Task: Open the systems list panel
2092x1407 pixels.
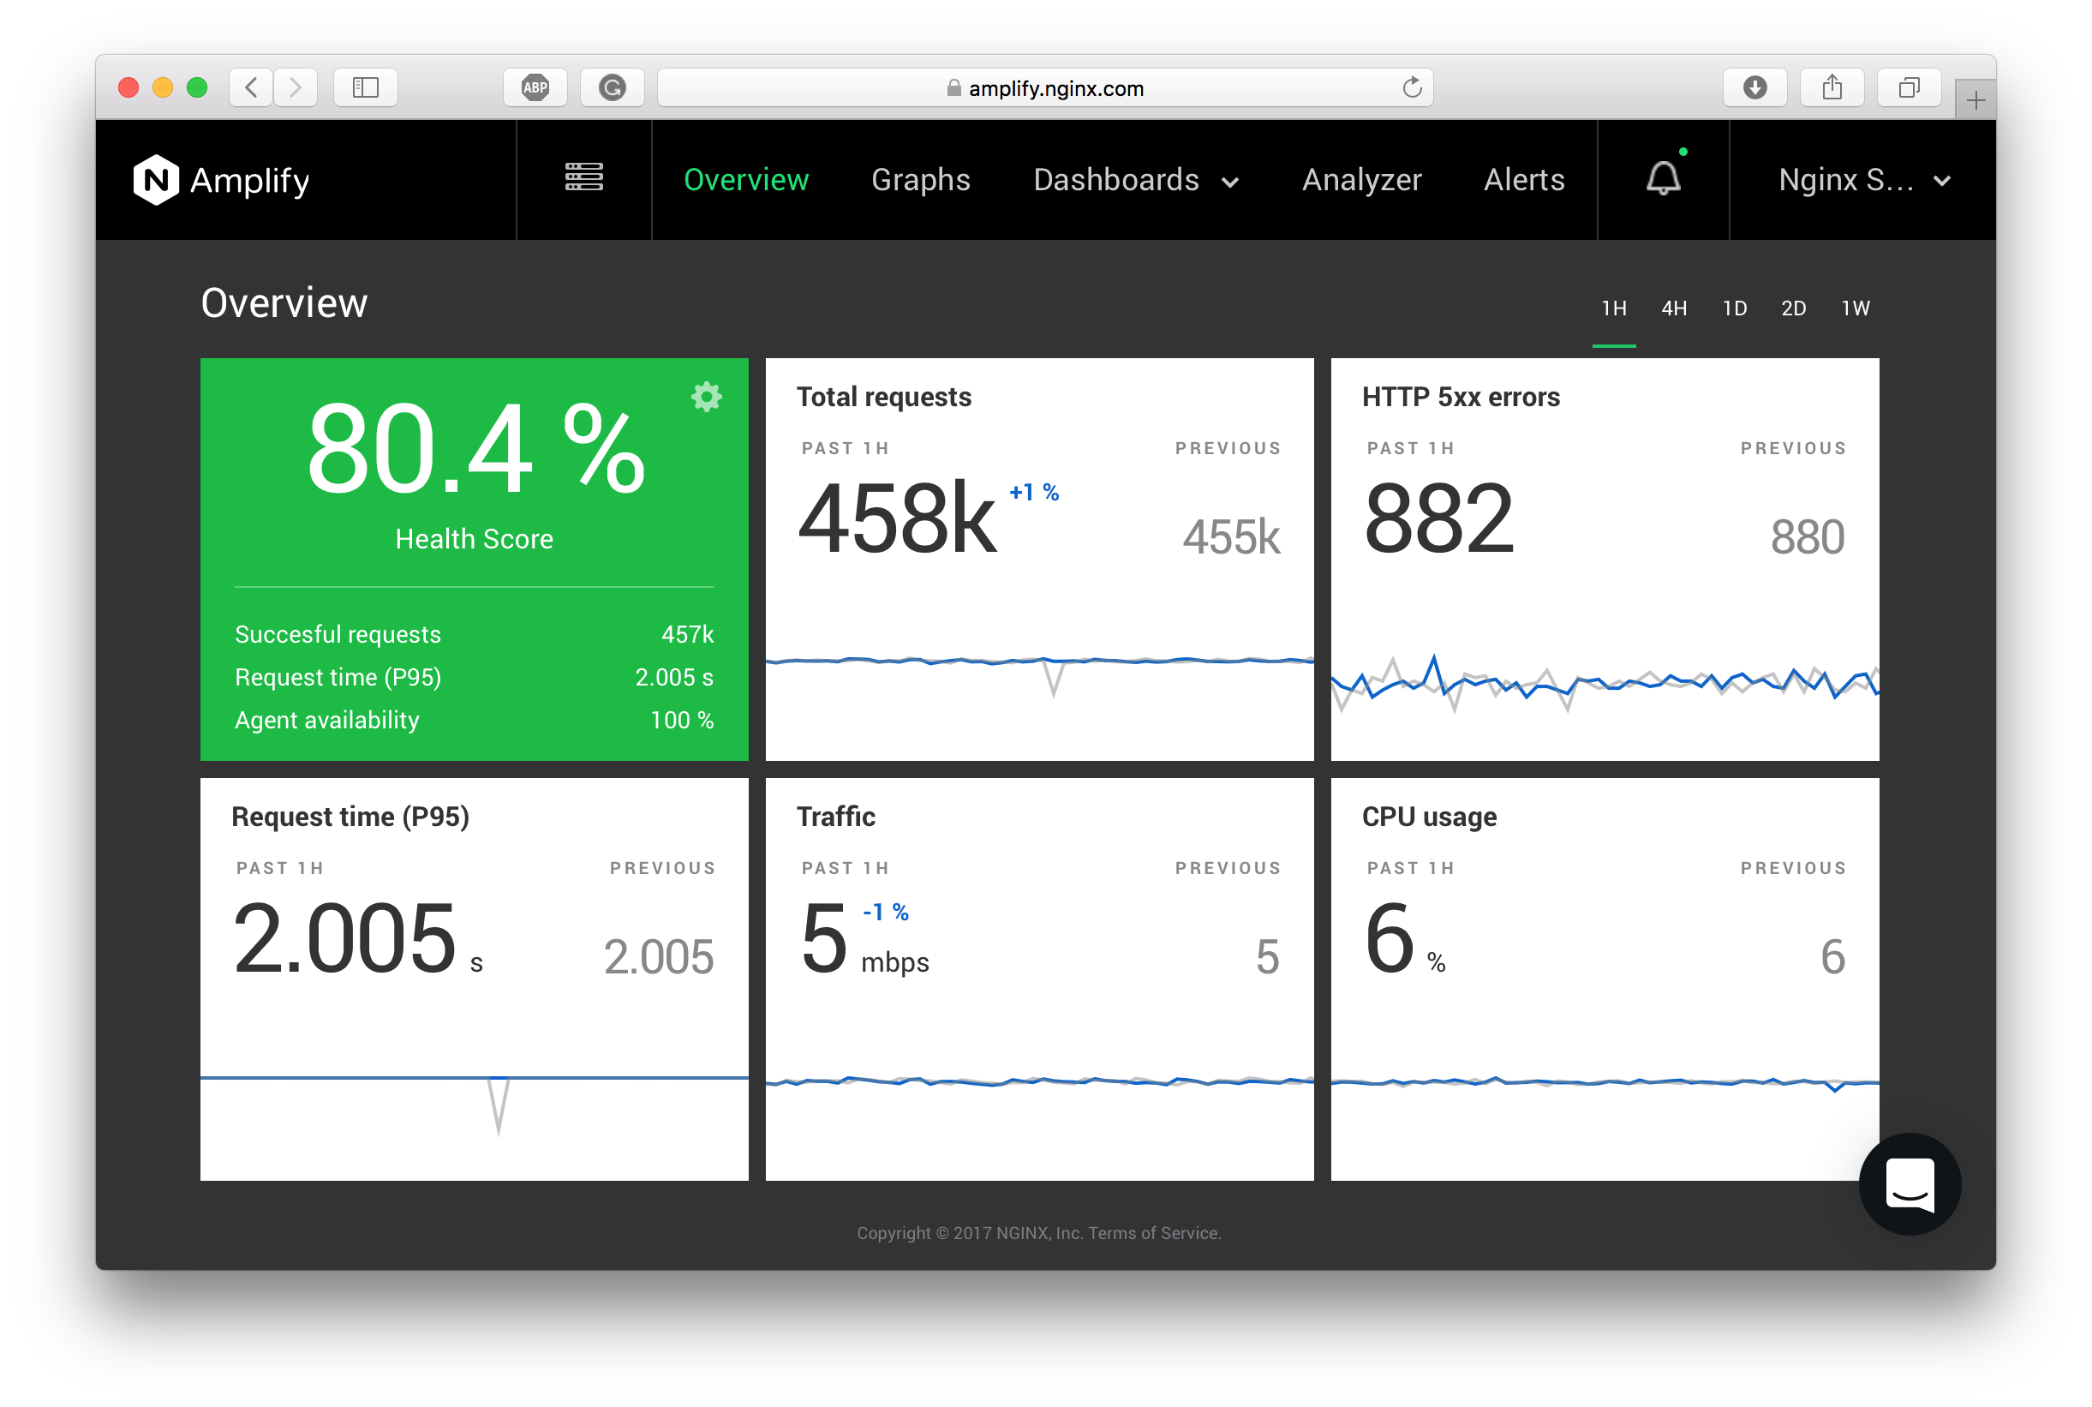Action: [x=583, y=178]
